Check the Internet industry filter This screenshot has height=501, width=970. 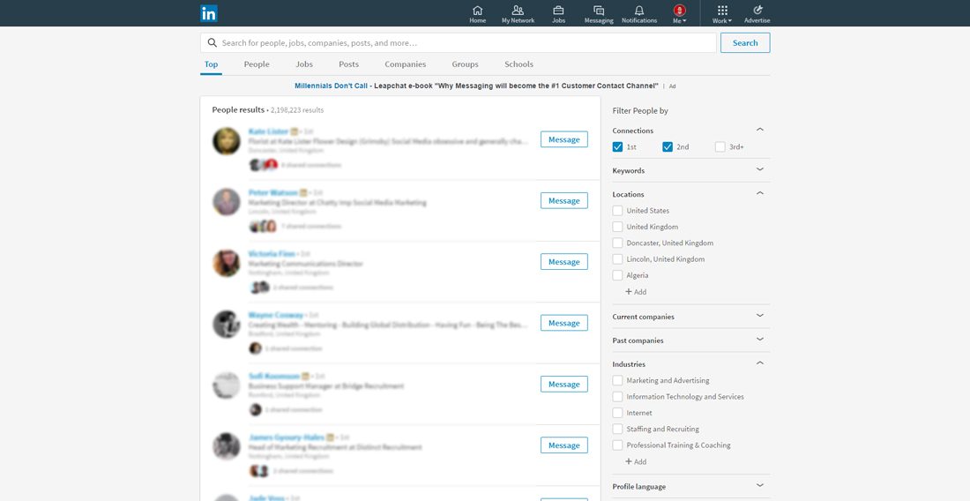pos(617,413)
